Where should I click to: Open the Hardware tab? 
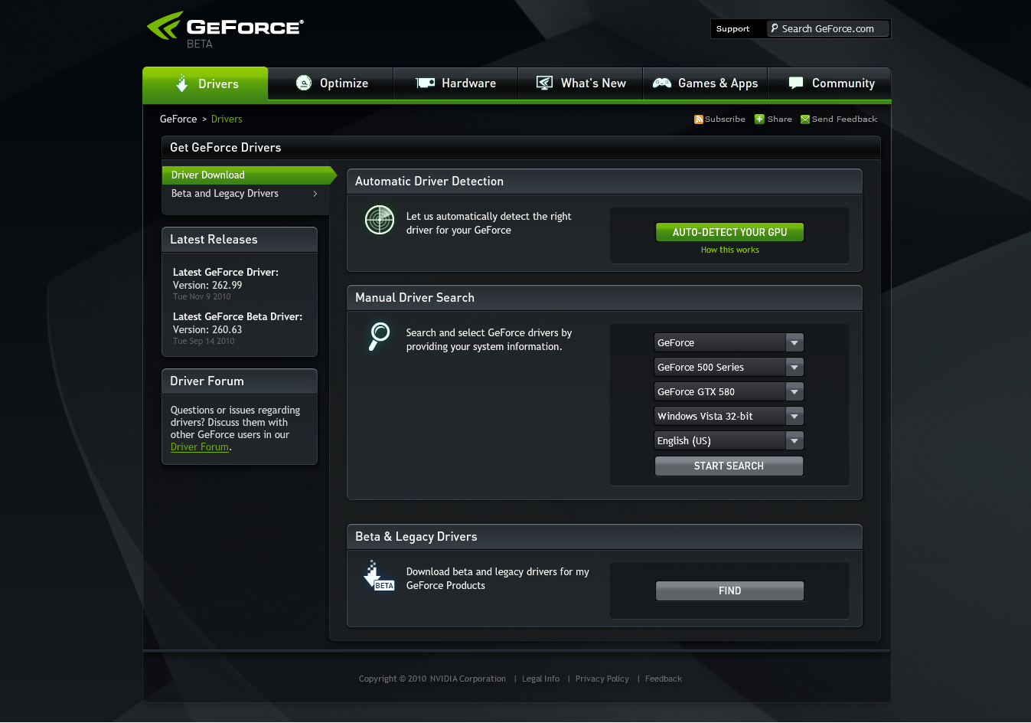click(x=455, y=83)
